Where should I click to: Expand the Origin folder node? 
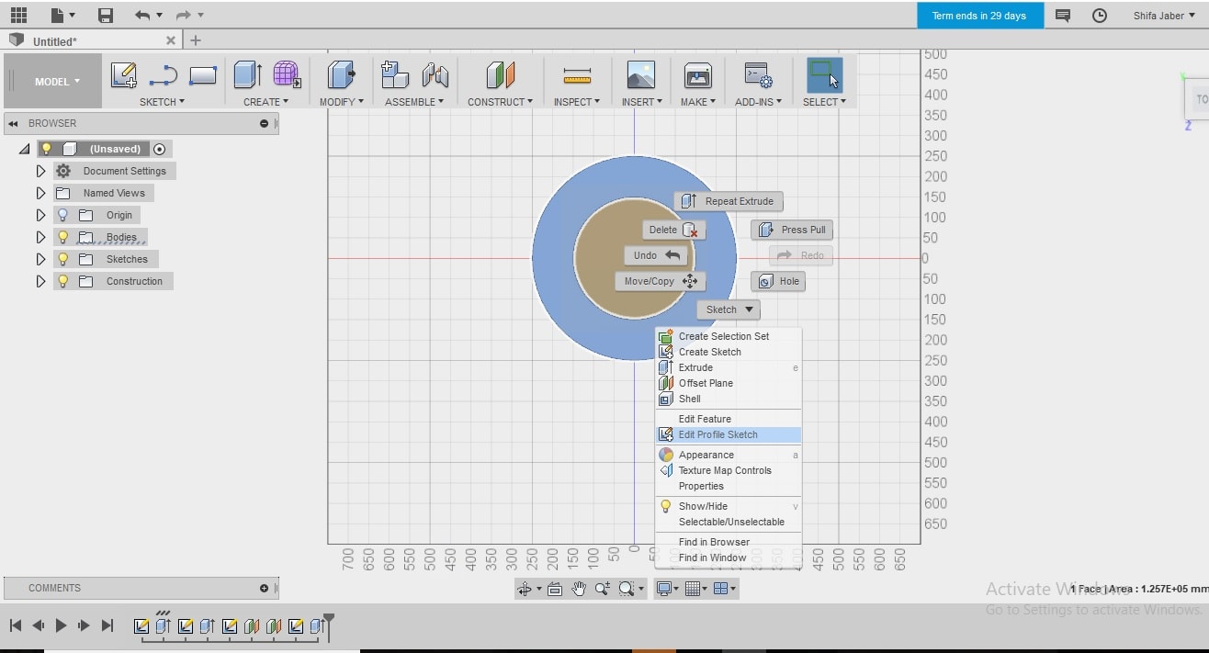[40, 215]
